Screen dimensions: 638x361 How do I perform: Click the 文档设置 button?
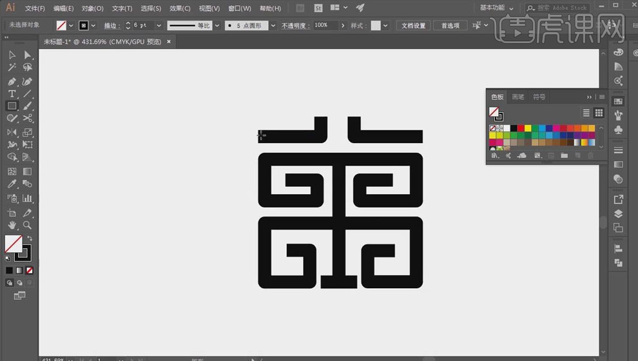(413, 26)
